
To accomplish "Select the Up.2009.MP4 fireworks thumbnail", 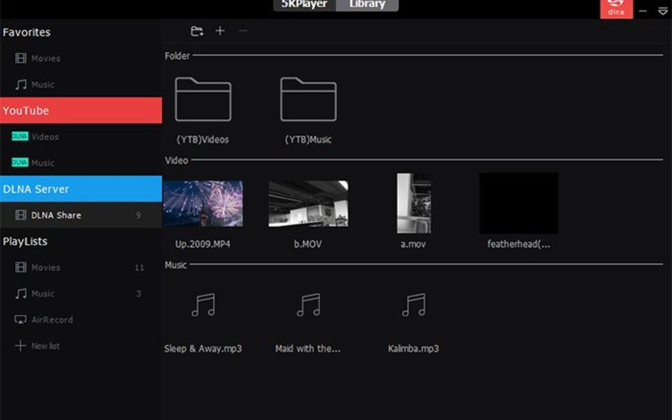I will (x=203, y=204).
